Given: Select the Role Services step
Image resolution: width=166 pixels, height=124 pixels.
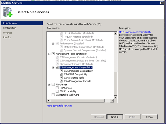Looking at the screenshot, I should 22,23.
